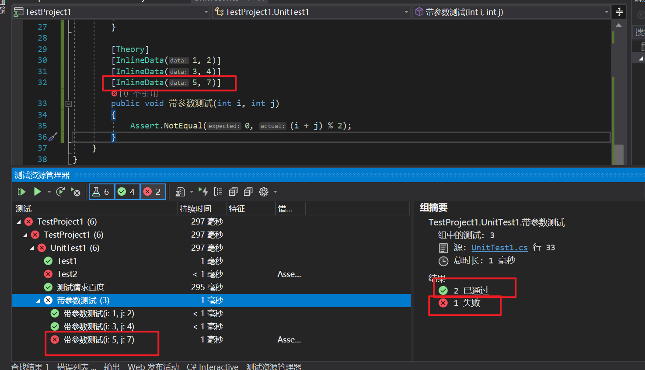Switch to the C# Interactive tab
This screenshot has height=370, width=645.
pyautogui.click(x=212, y=366)
